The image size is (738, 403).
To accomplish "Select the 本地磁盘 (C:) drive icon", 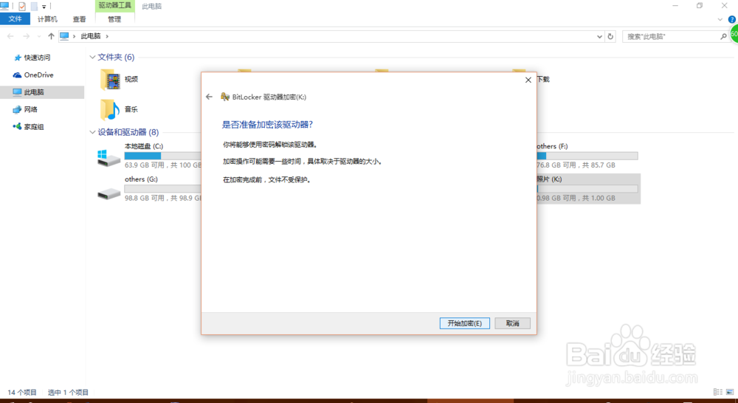I will pyautogui.click(x=108, y=158).
